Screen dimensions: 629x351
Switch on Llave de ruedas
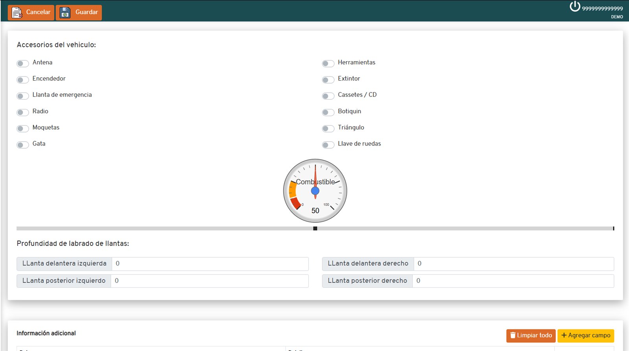tap(328, 145)
